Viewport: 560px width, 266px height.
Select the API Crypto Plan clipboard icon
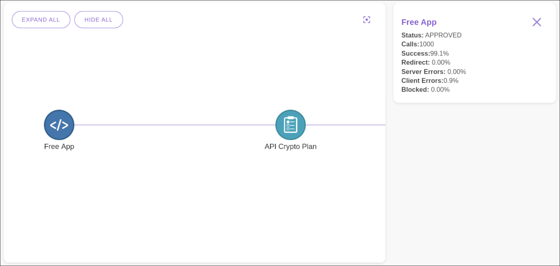pos(291,125)
